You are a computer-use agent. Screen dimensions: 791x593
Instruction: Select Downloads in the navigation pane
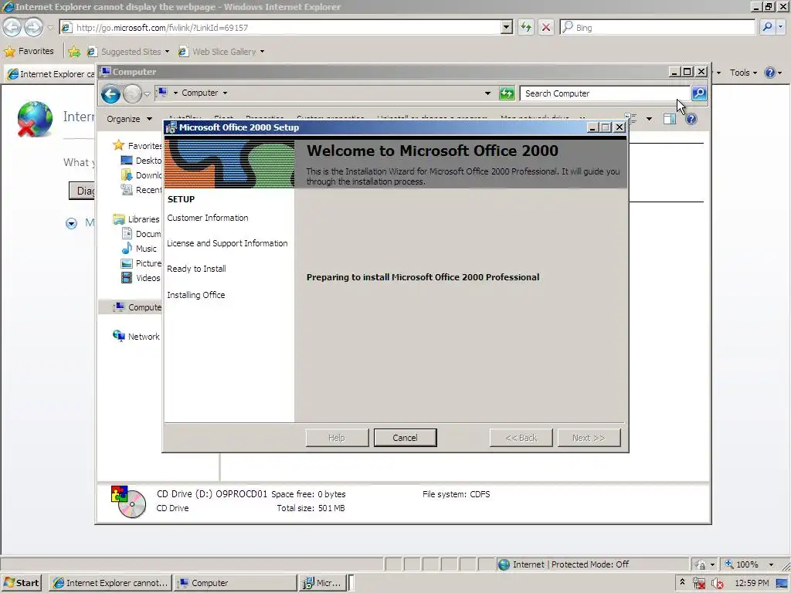point(141,175)
